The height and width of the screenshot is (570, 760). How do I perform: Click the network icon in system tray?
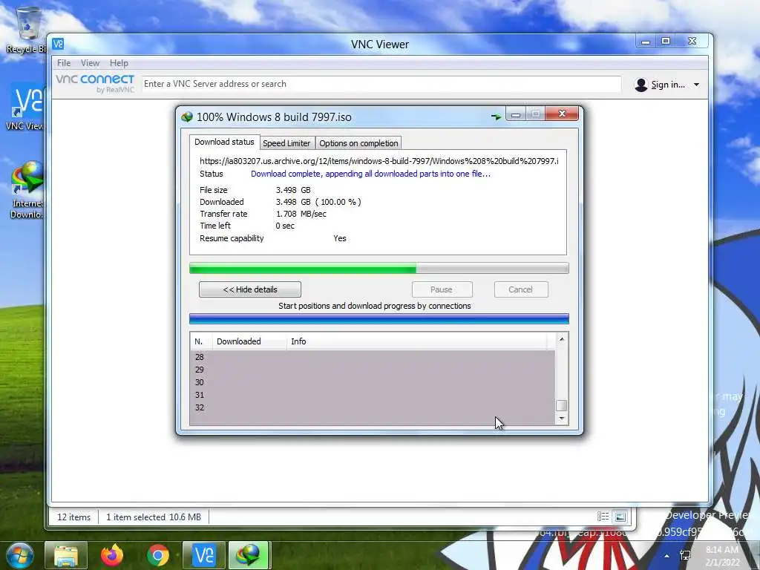pos(685,555)
